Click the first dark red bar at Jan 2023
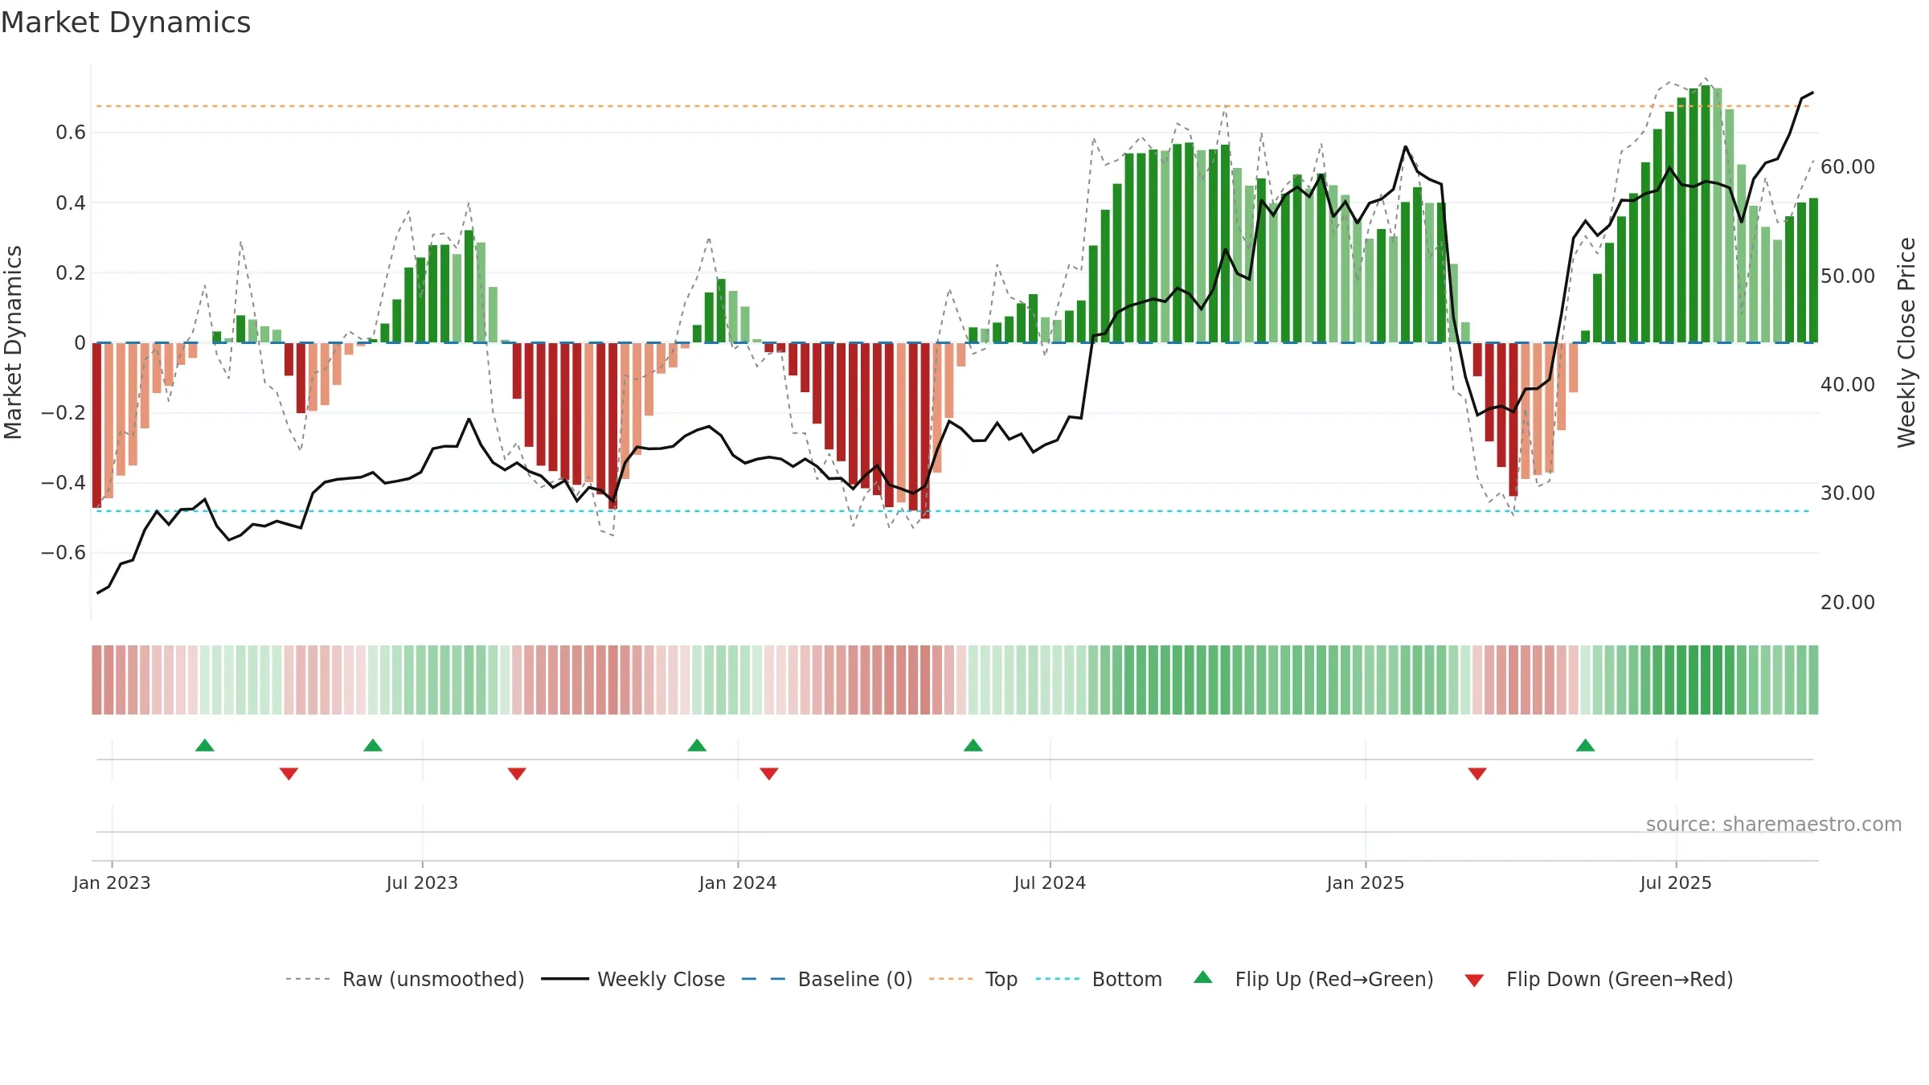Screen dimensions: 1929x1085 pos(96,425)
